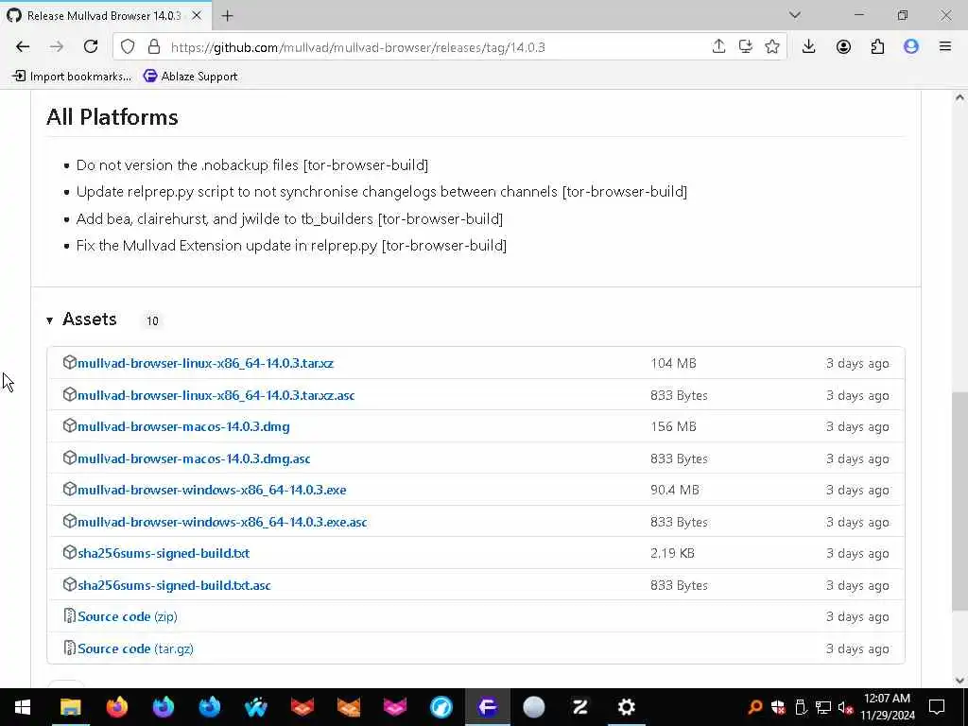This screenshot has height=726, width=968.
Task: Open sha256sums-signed-build.txt.asc
Action: [x=174, y=585]
